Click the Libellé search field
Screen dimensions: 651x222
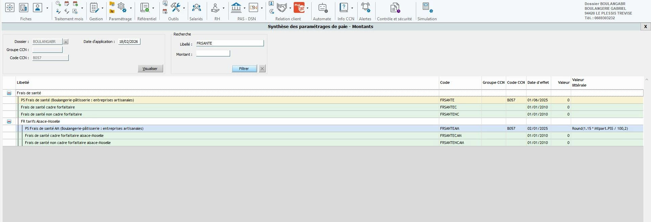coord(230,43)
